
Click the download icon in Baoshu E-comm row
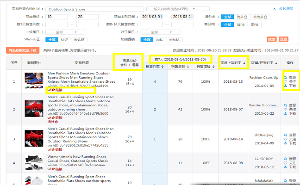pyautogui.click(x=285, y=113)
